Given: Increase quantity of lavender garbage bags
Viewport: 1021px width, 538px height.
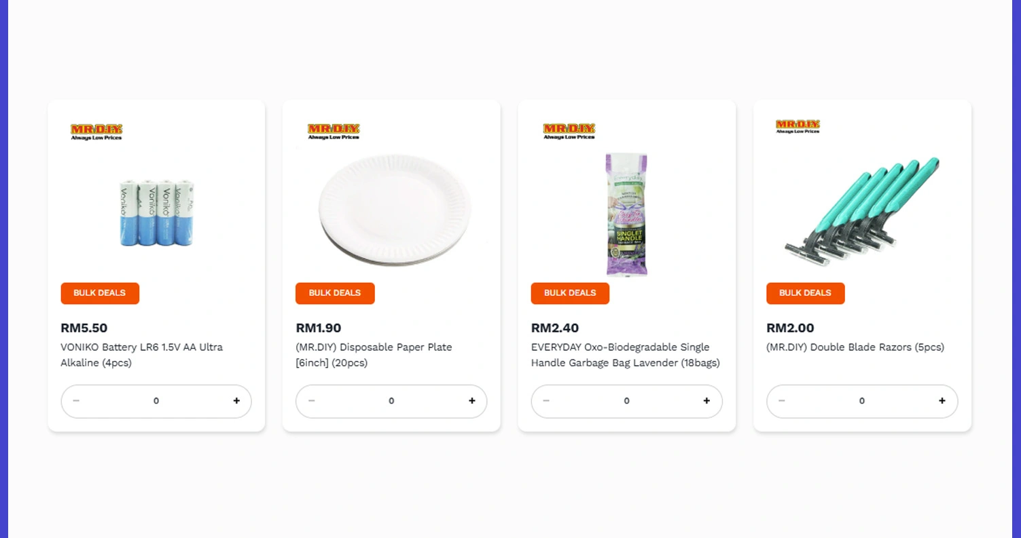Looking at the screenshot, I should click(x=706, y=400).
